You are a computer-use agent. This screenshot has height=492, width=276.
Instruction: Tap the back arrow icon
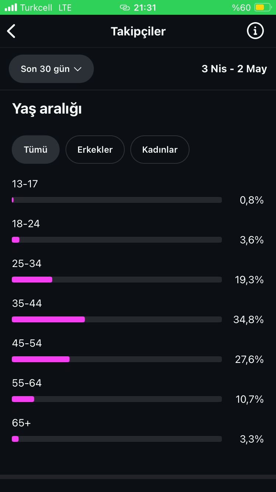point(11,31)
